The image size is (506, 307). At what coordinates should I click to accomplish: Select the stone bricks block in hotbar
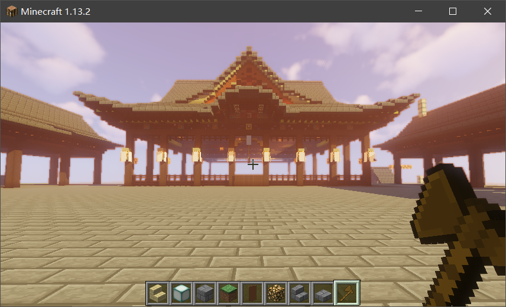(x=205, y=293)
